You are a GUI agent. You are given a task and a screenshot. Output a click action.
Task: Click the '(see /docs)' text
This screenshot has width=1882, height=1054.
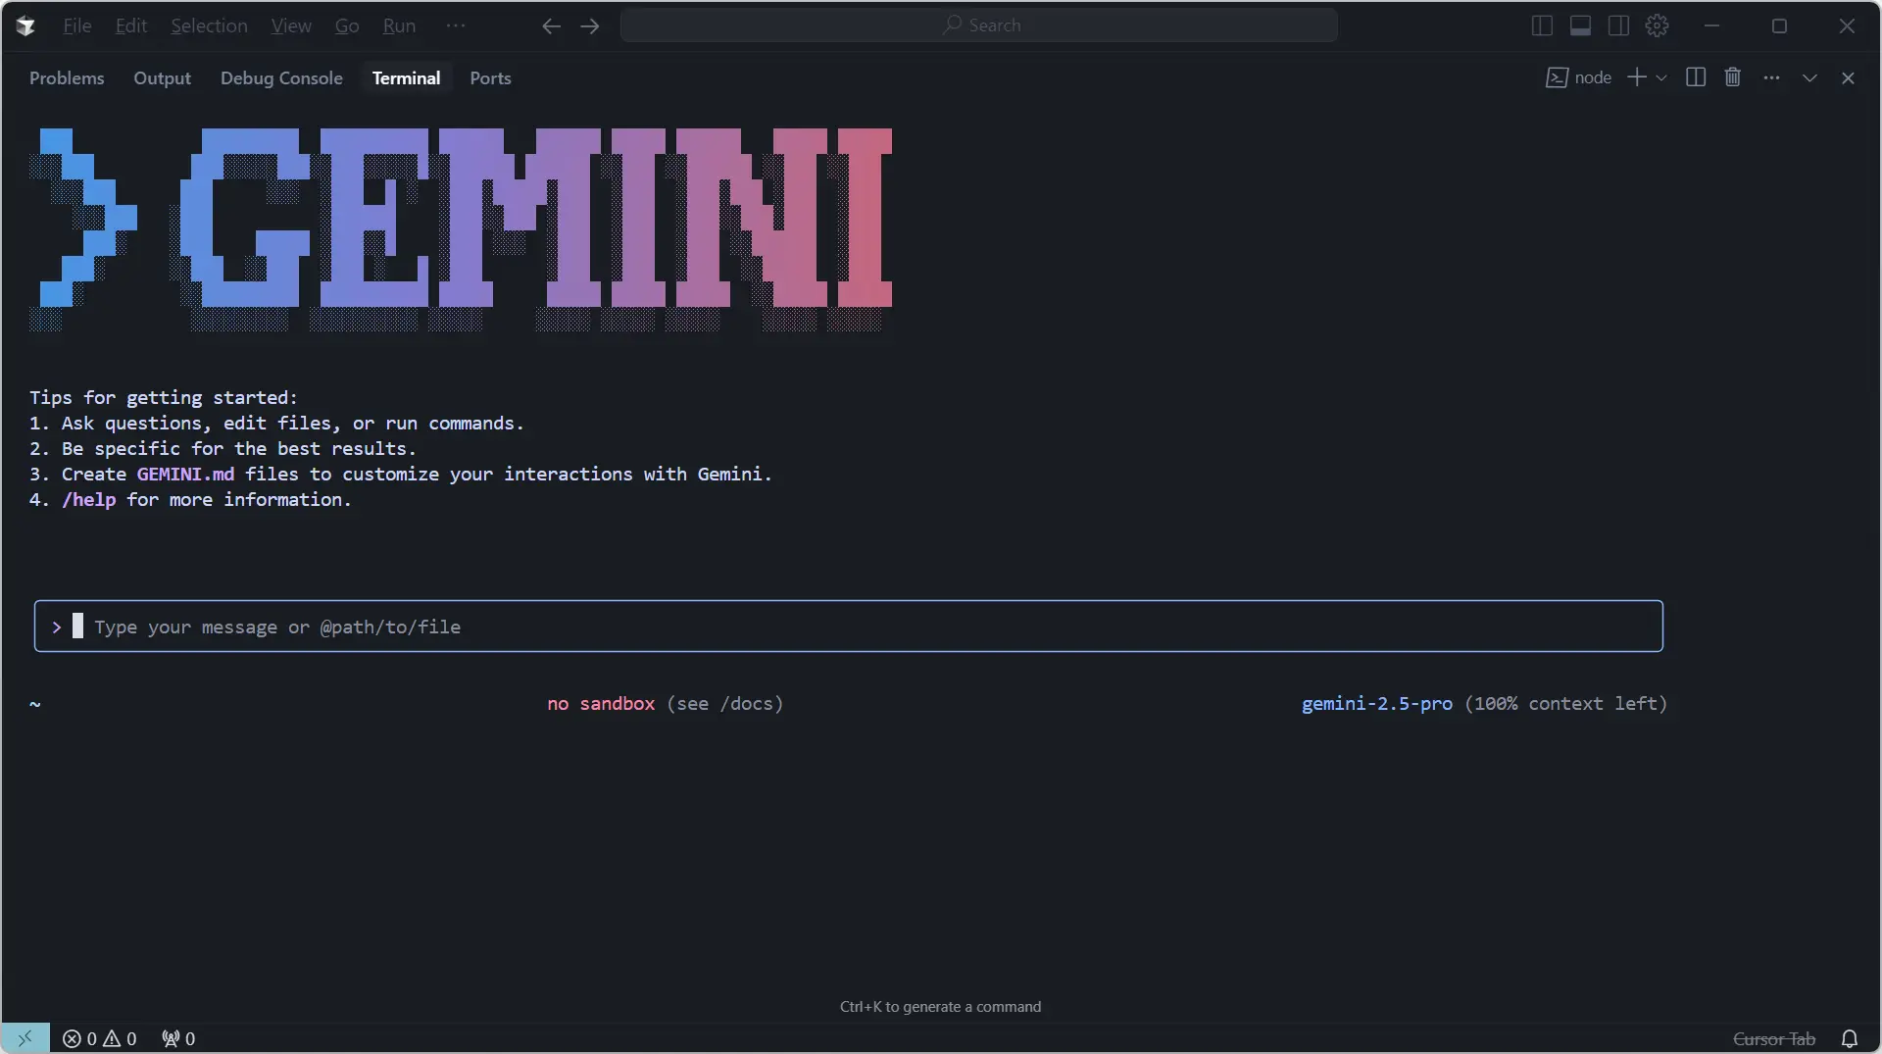[724, 704]
